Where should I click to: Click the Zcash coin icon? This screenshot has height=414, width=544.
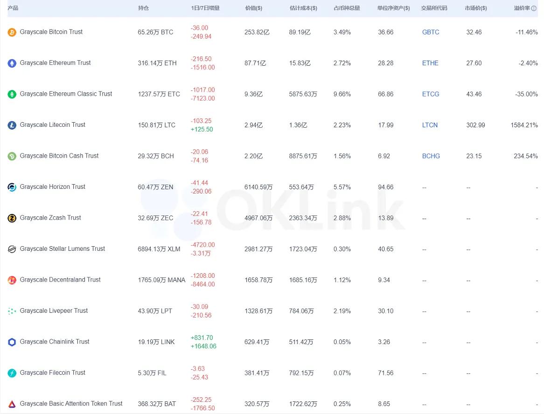point(12,218)
